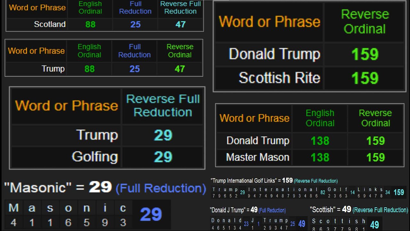Select the subtotal 82 after International letters
Screen dimensions: 410x231
[x=323, y=193]
